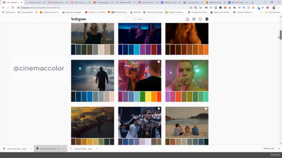This screenshot has width=282, height=158.
Task: Go to Instagram home feed icon
Action: (x=187, y=19)
